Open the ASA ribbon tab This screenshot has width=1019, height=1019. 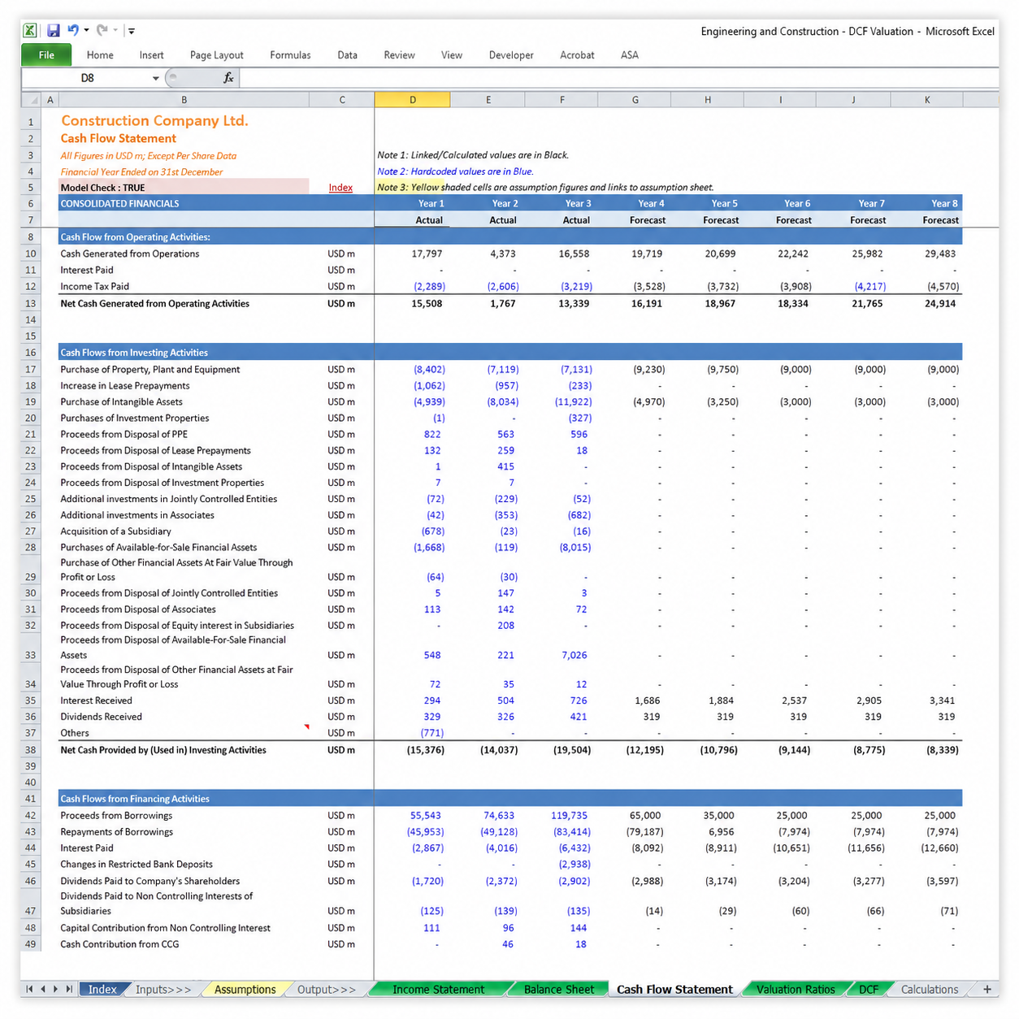[629, 55]
